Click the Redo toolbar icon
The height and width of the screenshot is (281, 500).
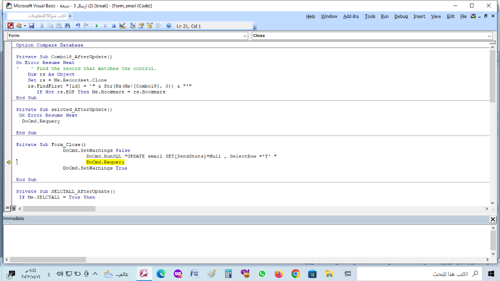tap(86, 26)
